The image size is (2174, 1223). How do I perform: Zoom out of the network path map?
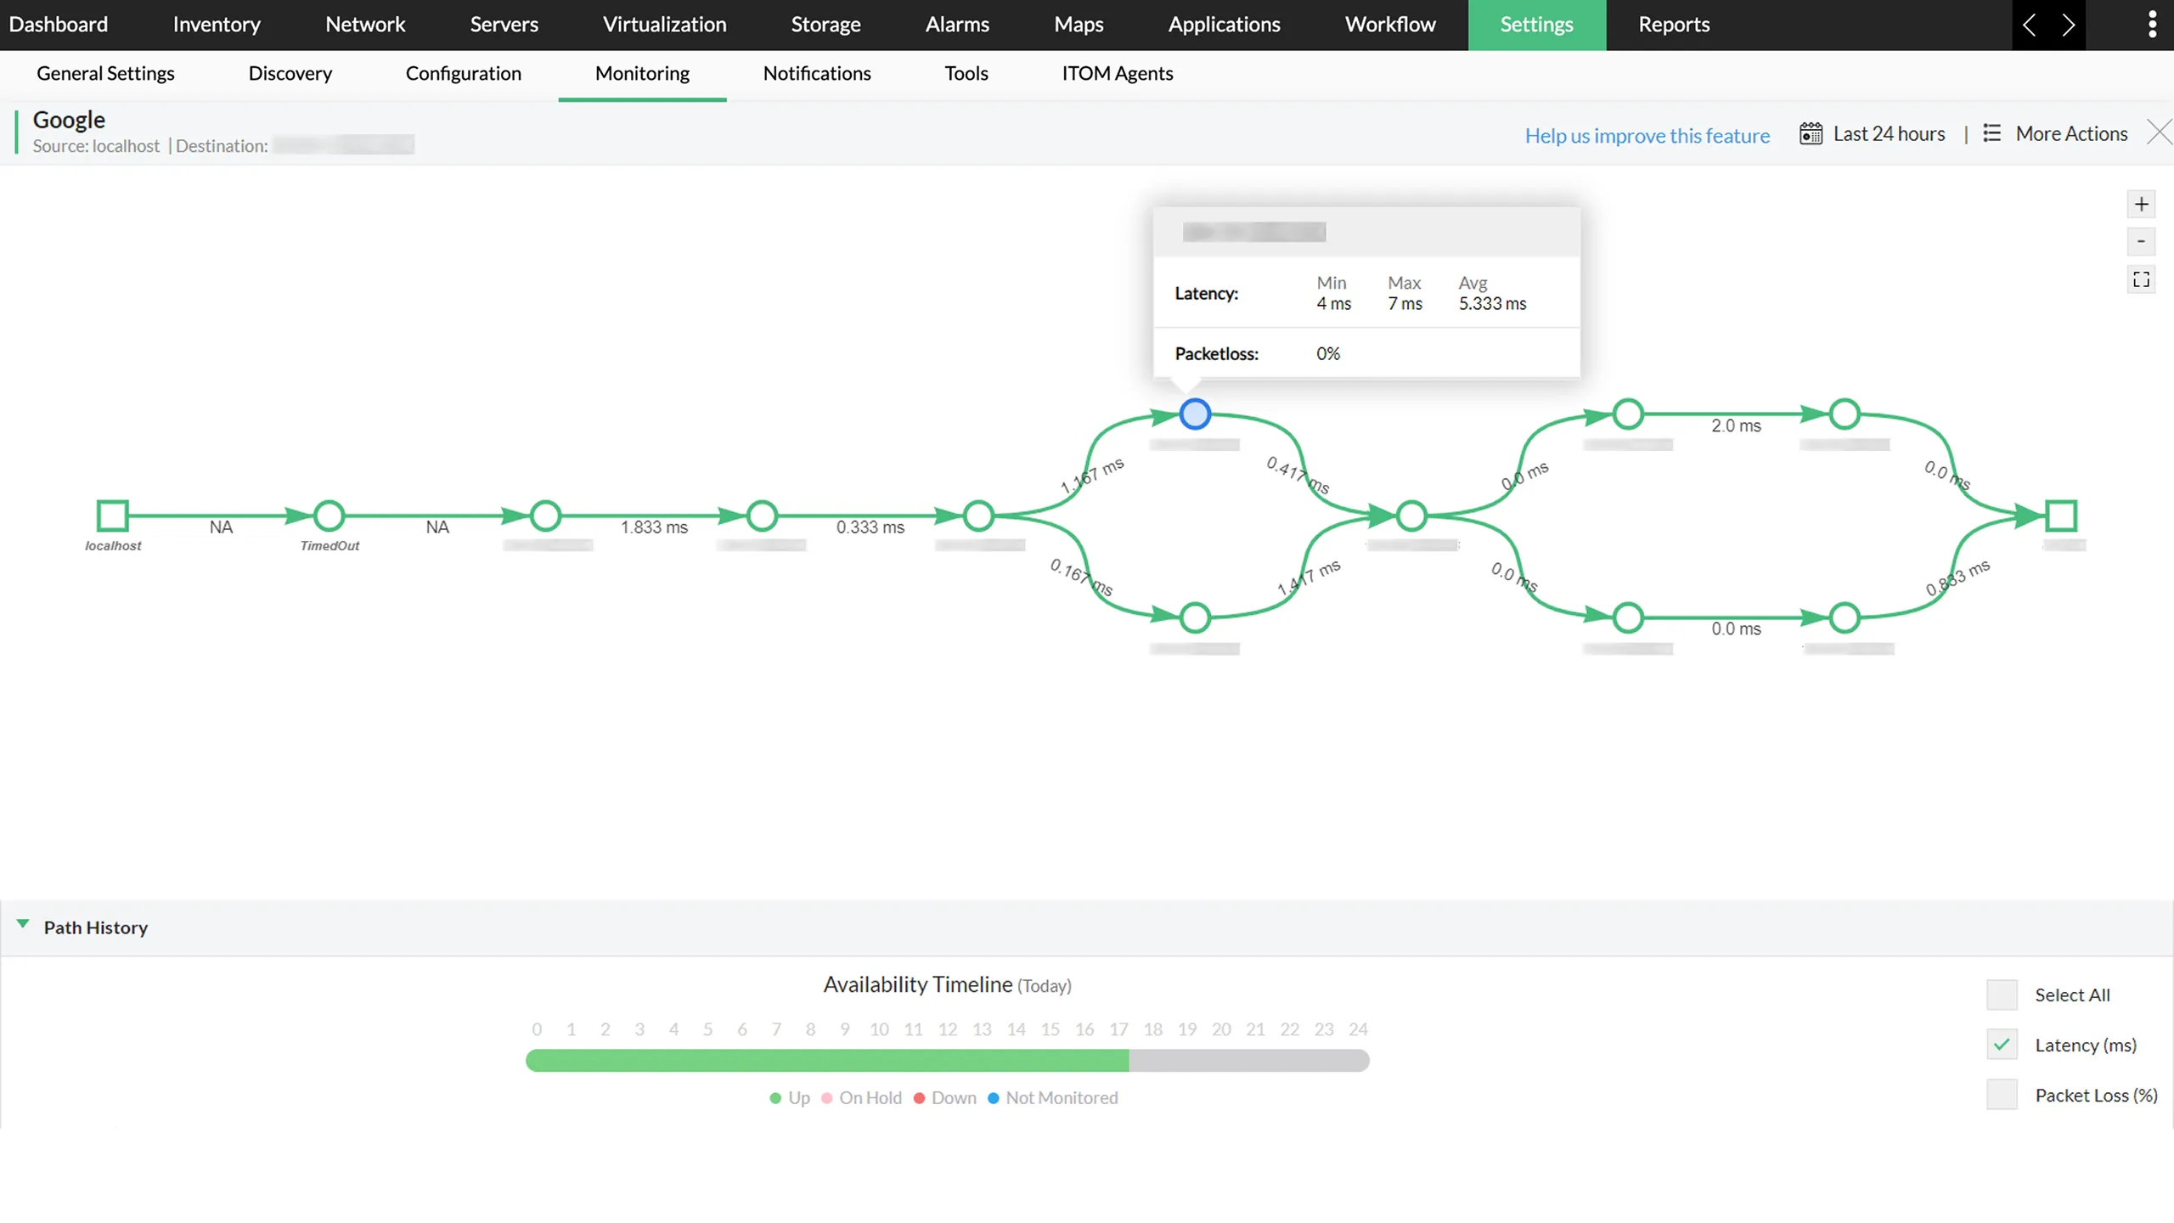(x=2143, y=242)
